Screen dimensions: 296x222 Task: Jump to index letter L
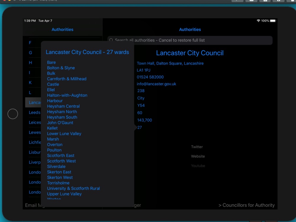click(x=30, y=92)
